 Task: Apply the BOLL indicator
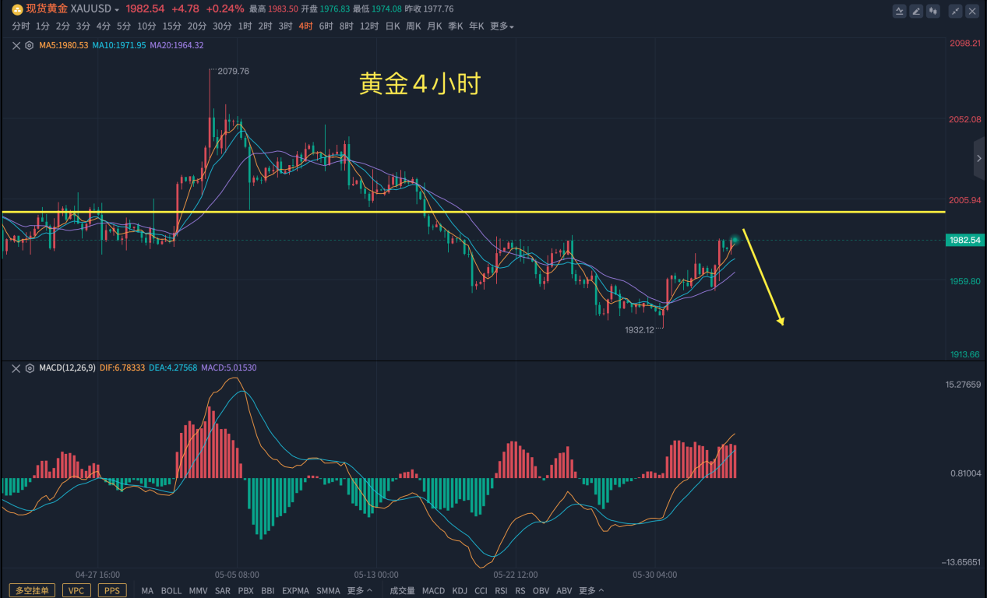pos(171,590)
